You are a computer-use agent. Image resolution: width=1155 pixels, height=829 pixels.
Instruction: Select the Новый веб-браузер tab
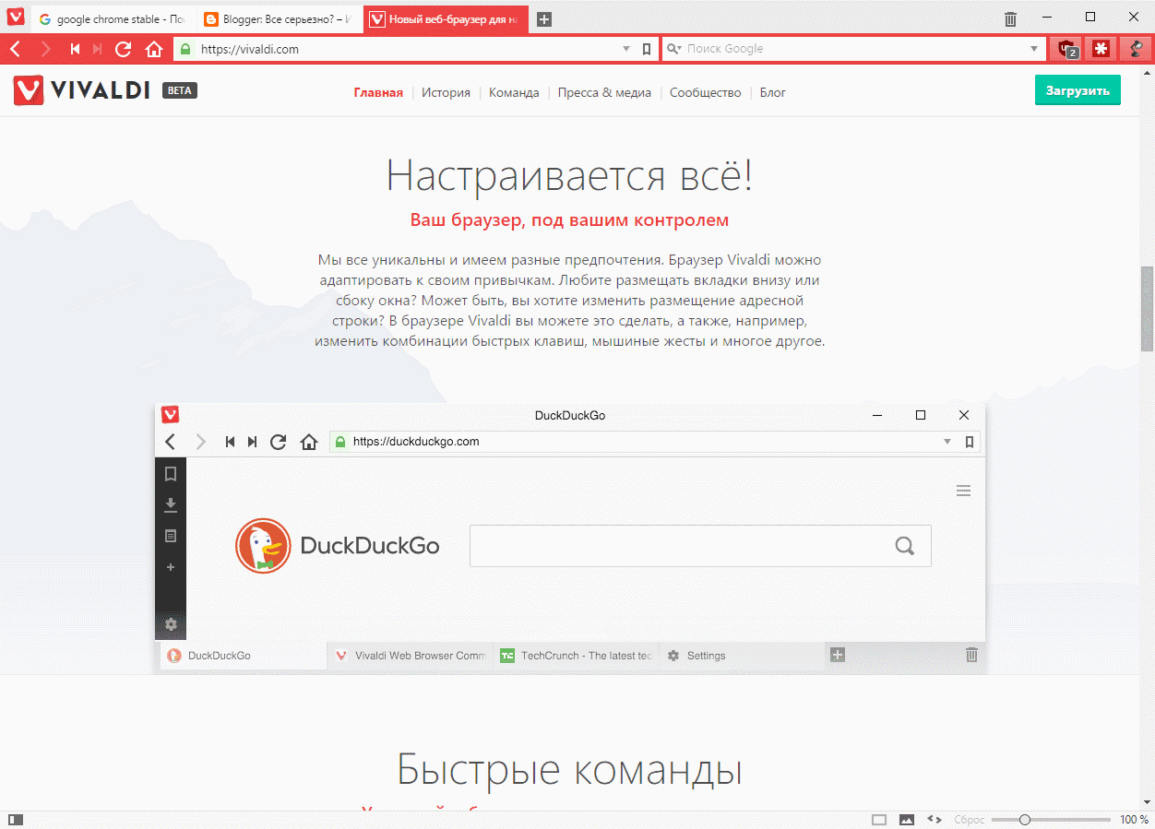click(447, 19)
